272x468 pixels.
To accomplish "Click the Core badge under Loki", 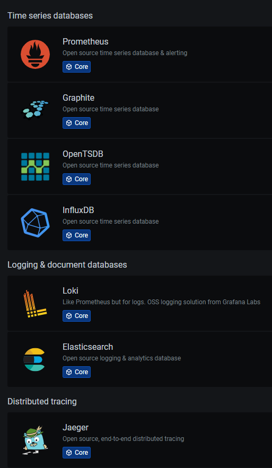I will pyautogui.click(x=76, y=316).
